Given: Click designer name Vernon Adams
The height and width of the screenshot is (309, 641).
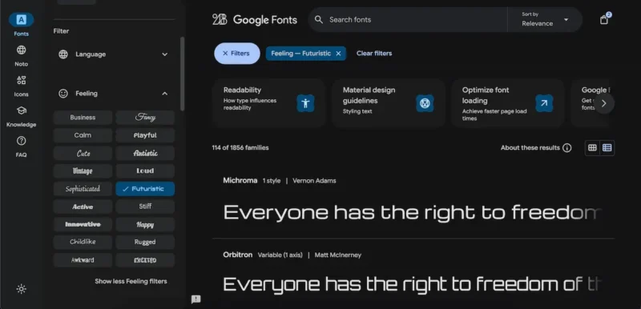Looking at the screenshot, I should 314,181.
